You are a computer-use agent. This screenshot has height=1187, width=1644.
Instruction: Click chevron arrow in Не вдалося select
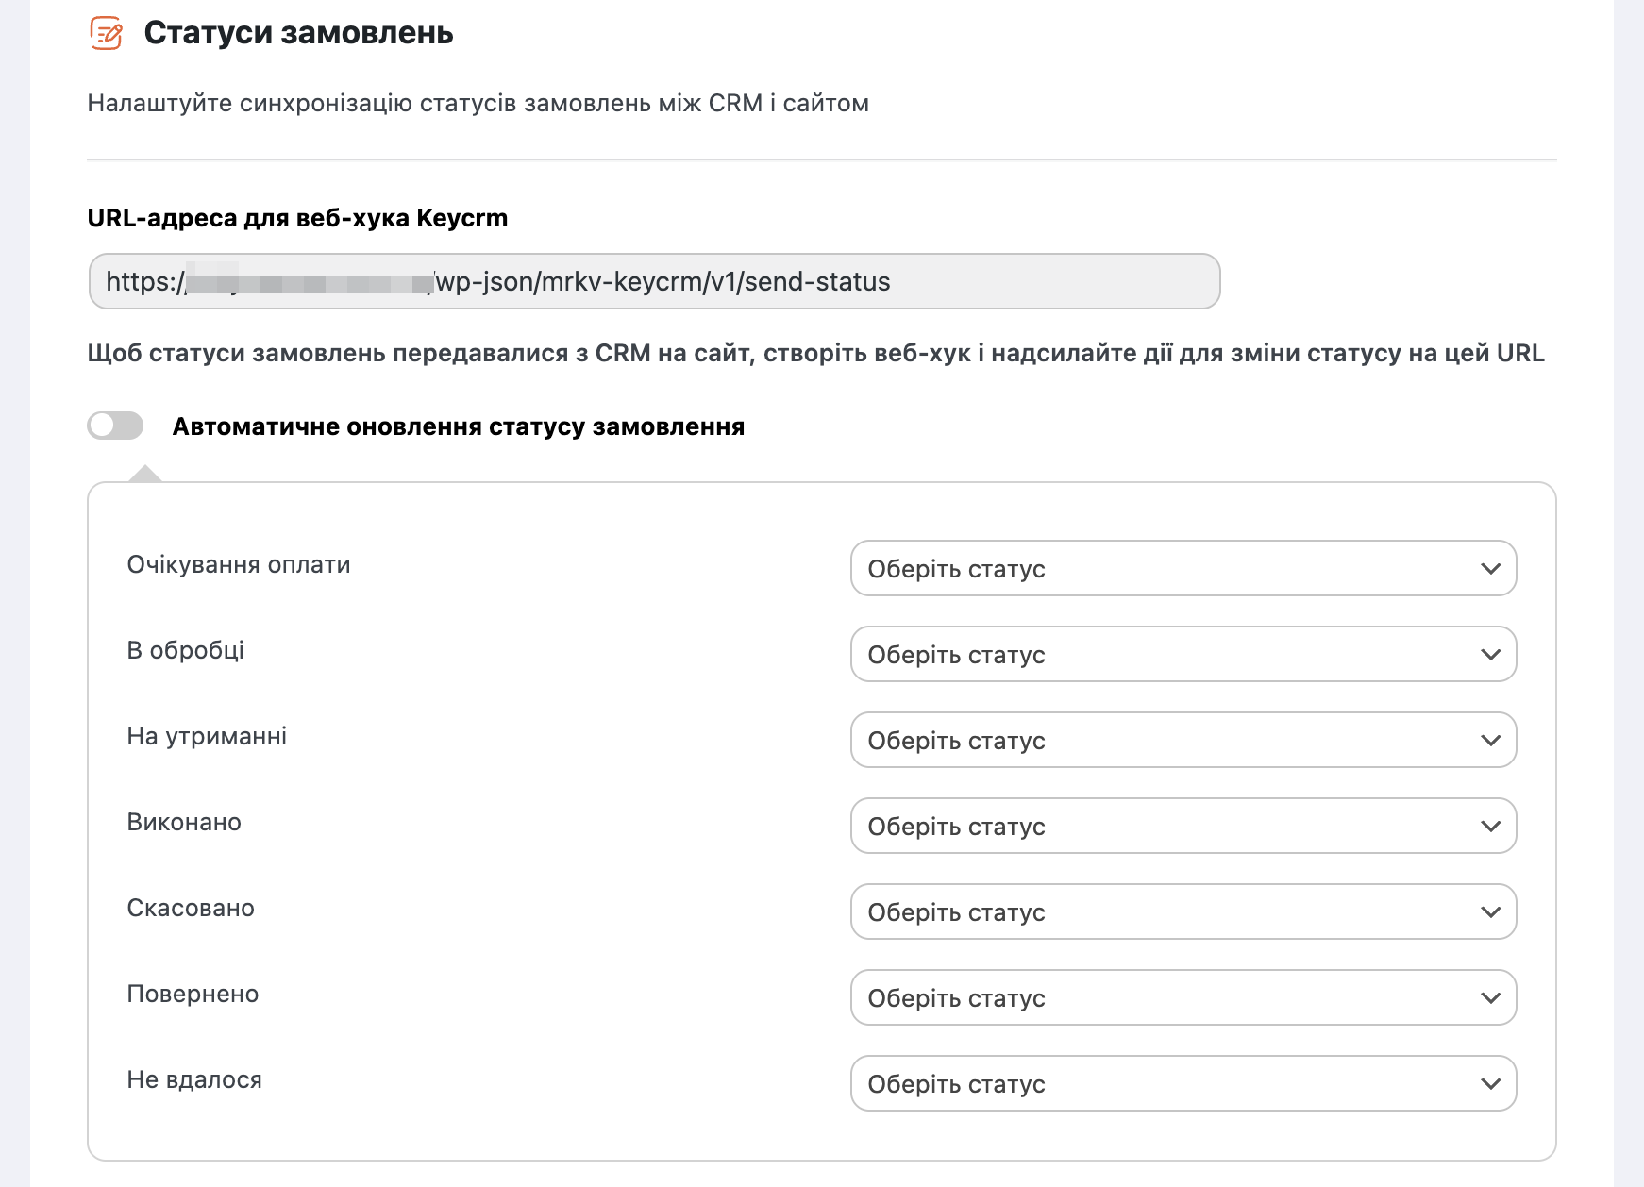coord(1490,1083)
